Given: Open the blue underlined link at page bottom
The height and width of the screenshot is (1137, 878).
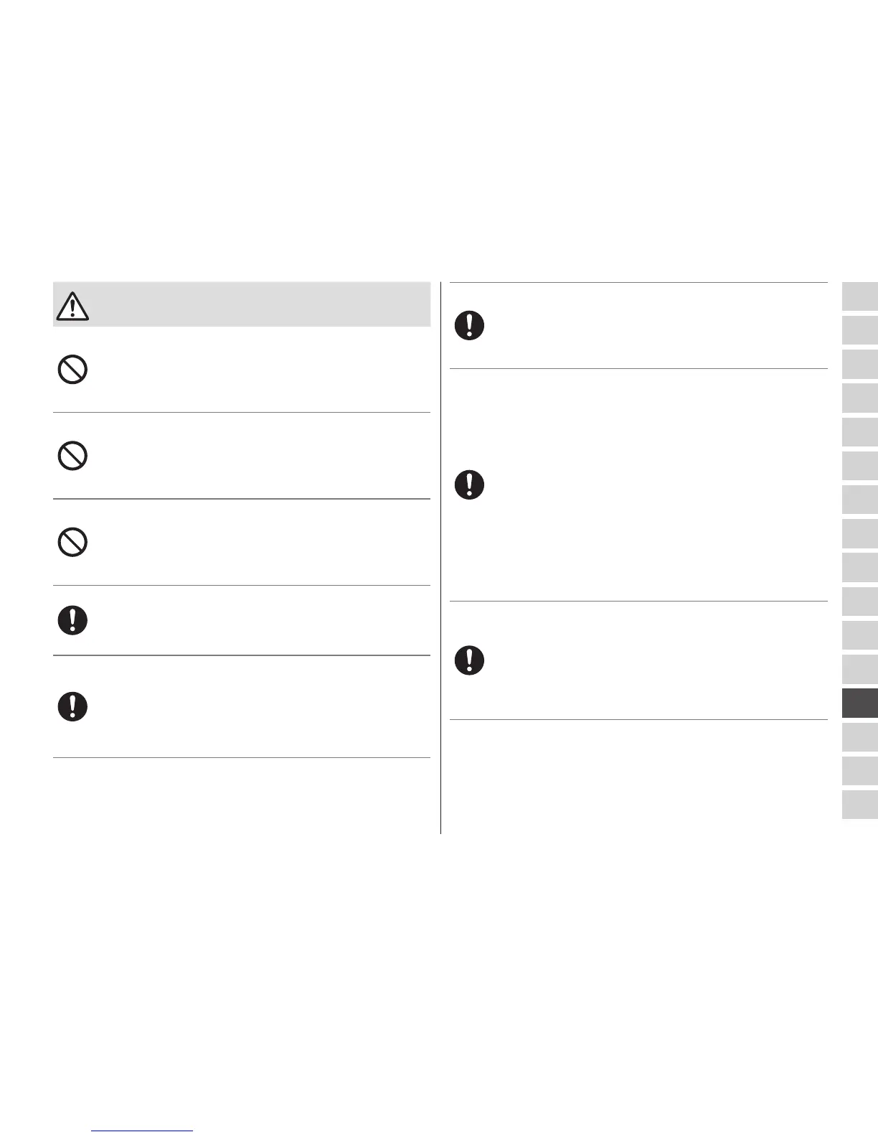Looking at the screenshot, I should tap(143, 1131).
